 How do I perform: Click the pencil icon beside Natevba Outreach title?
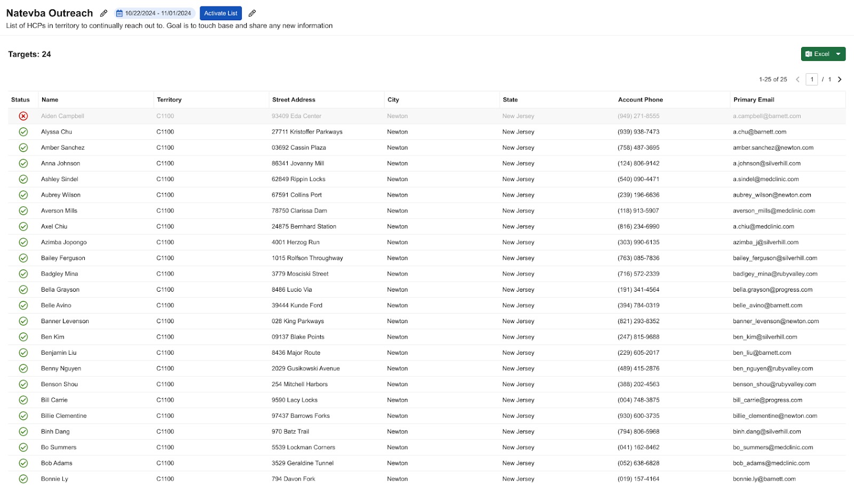104,13
